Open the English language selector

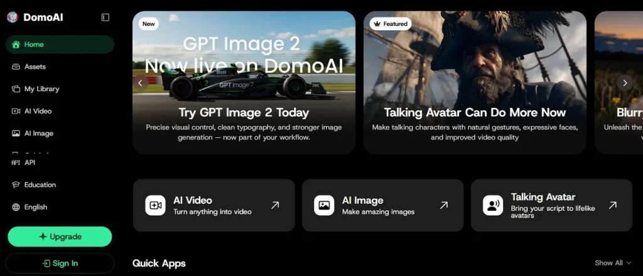(x=60, y=207)
